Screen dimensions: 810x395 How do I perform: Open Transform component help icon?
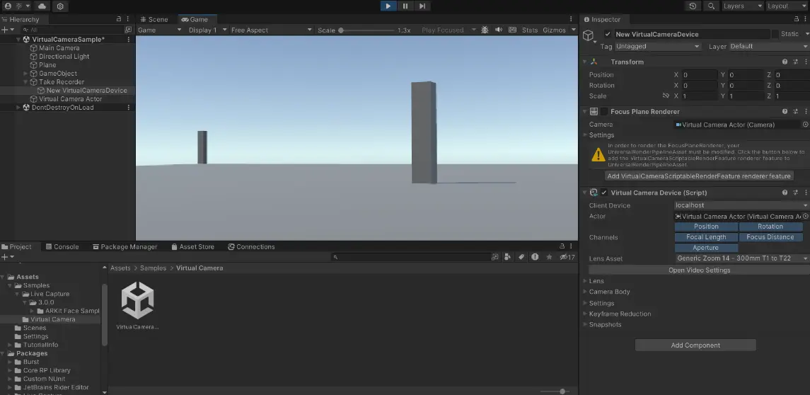pos(785,62)
